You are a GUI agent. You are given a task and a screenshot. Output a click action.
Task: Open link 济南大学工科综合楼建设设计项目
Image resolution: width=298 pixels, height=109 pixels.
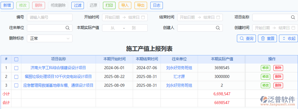click(x=58, y=68)
